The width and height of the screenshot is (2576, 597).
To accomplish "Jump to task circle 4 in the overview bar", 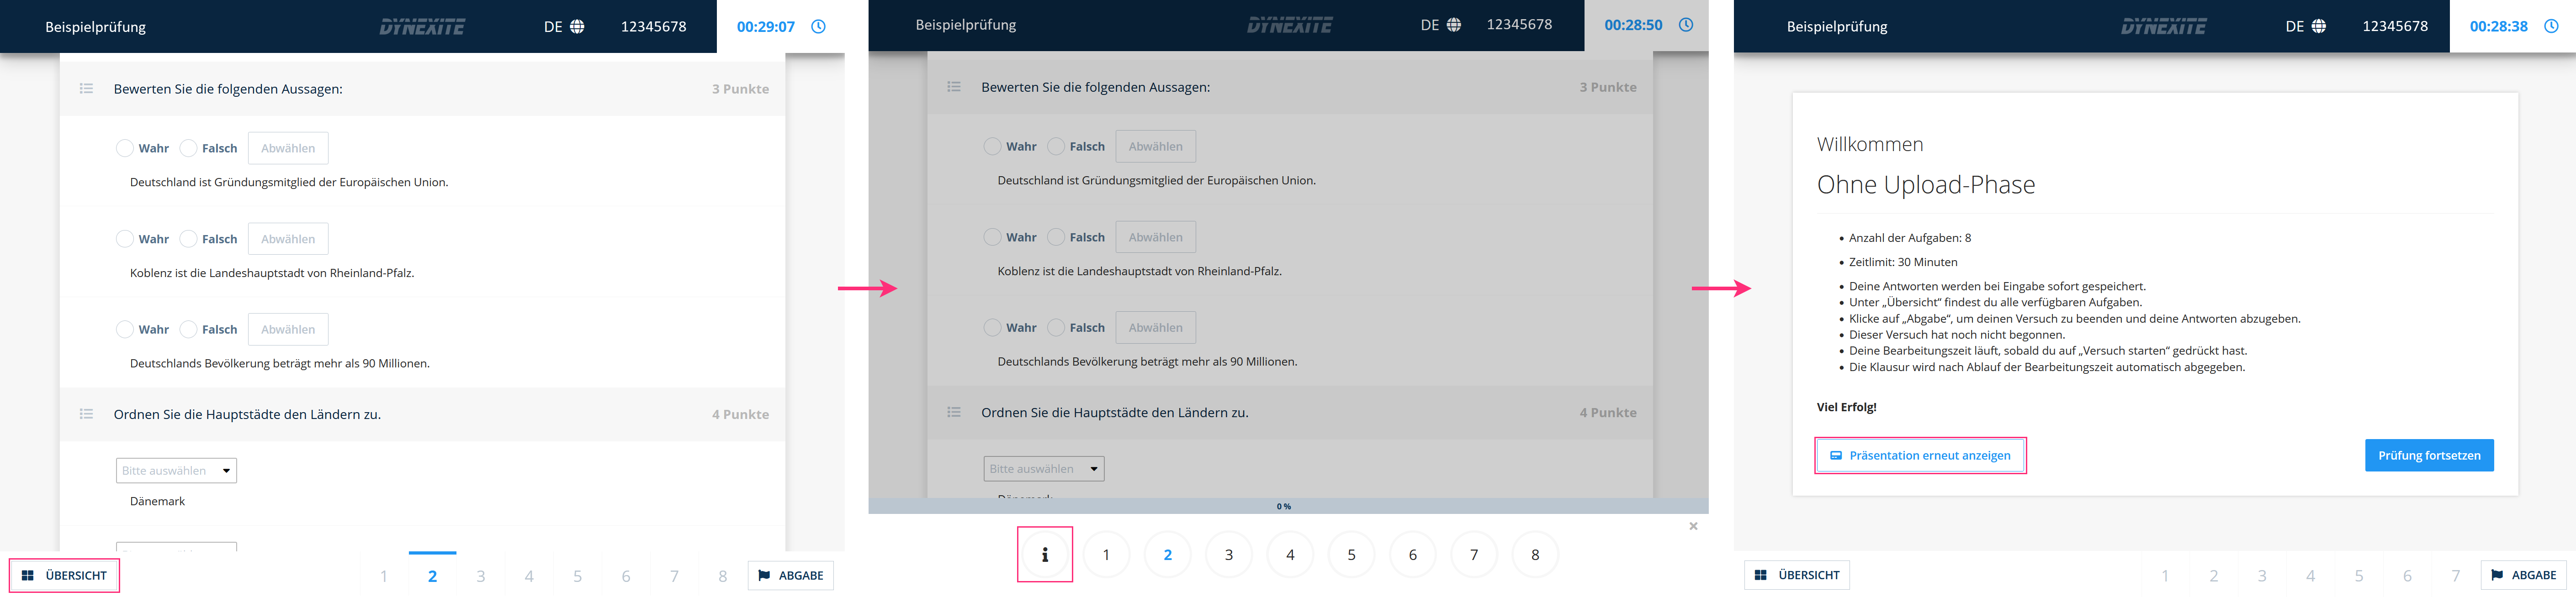I will (1290, 554).
